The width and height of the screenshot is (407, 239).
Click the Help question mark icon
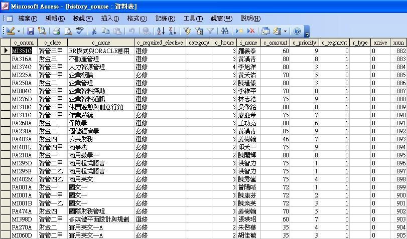coord(297,31)
